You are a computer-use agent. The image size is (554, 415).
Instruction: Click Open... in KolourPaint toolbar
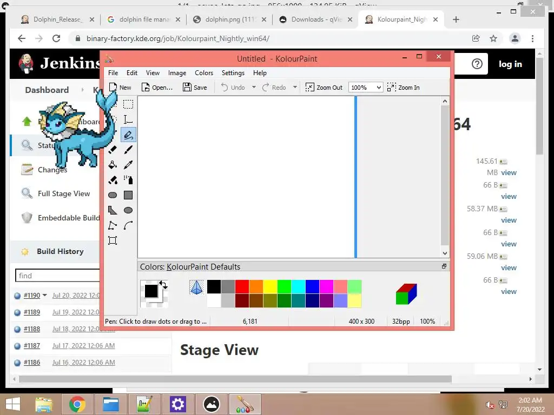(157, 88)
